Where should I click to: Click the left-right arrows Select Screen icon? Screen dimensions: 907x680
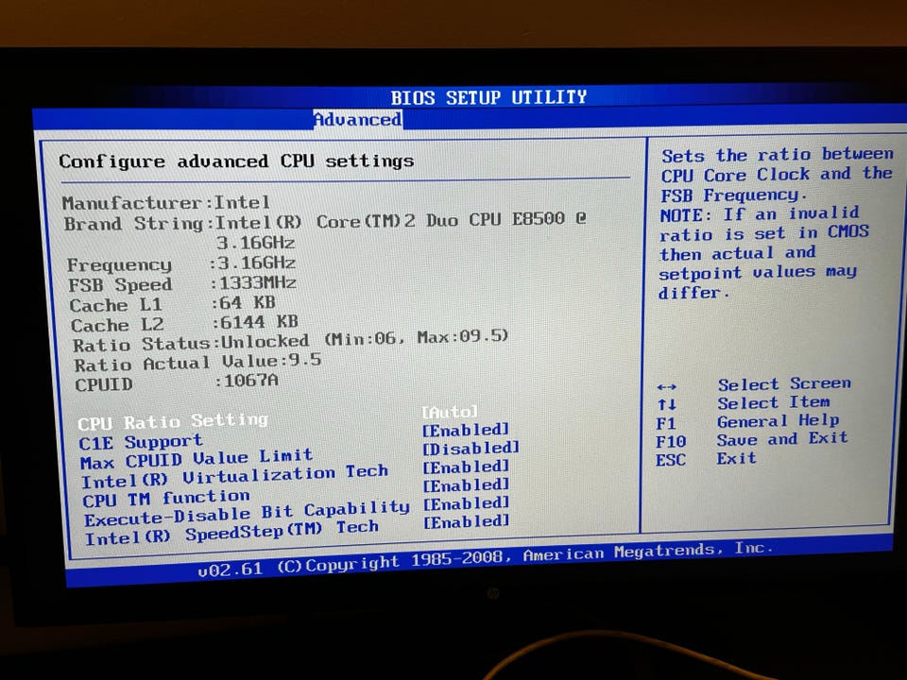click(666, 387)
